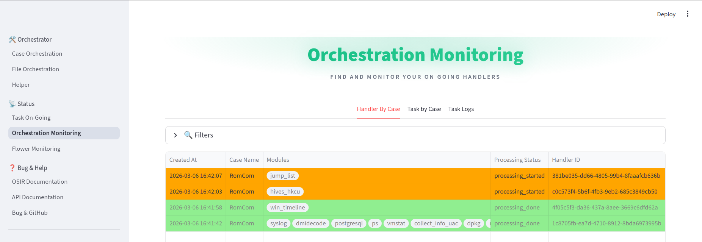Click the postgresql module tag
Image resolution: width=702 pixels, height=242 pixels.
[349, 223]
